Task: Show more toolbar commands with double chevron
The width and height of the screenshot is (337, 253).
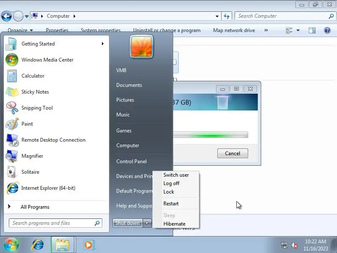Action: [266, 30]
